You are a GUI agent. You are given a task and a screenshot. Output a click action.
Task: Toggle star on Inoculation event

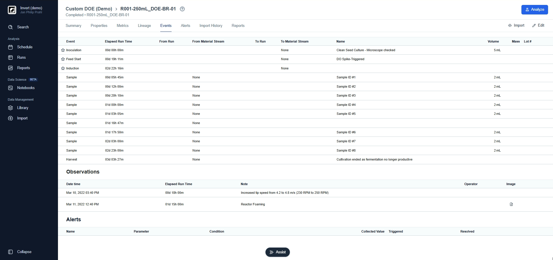(63, 50)
